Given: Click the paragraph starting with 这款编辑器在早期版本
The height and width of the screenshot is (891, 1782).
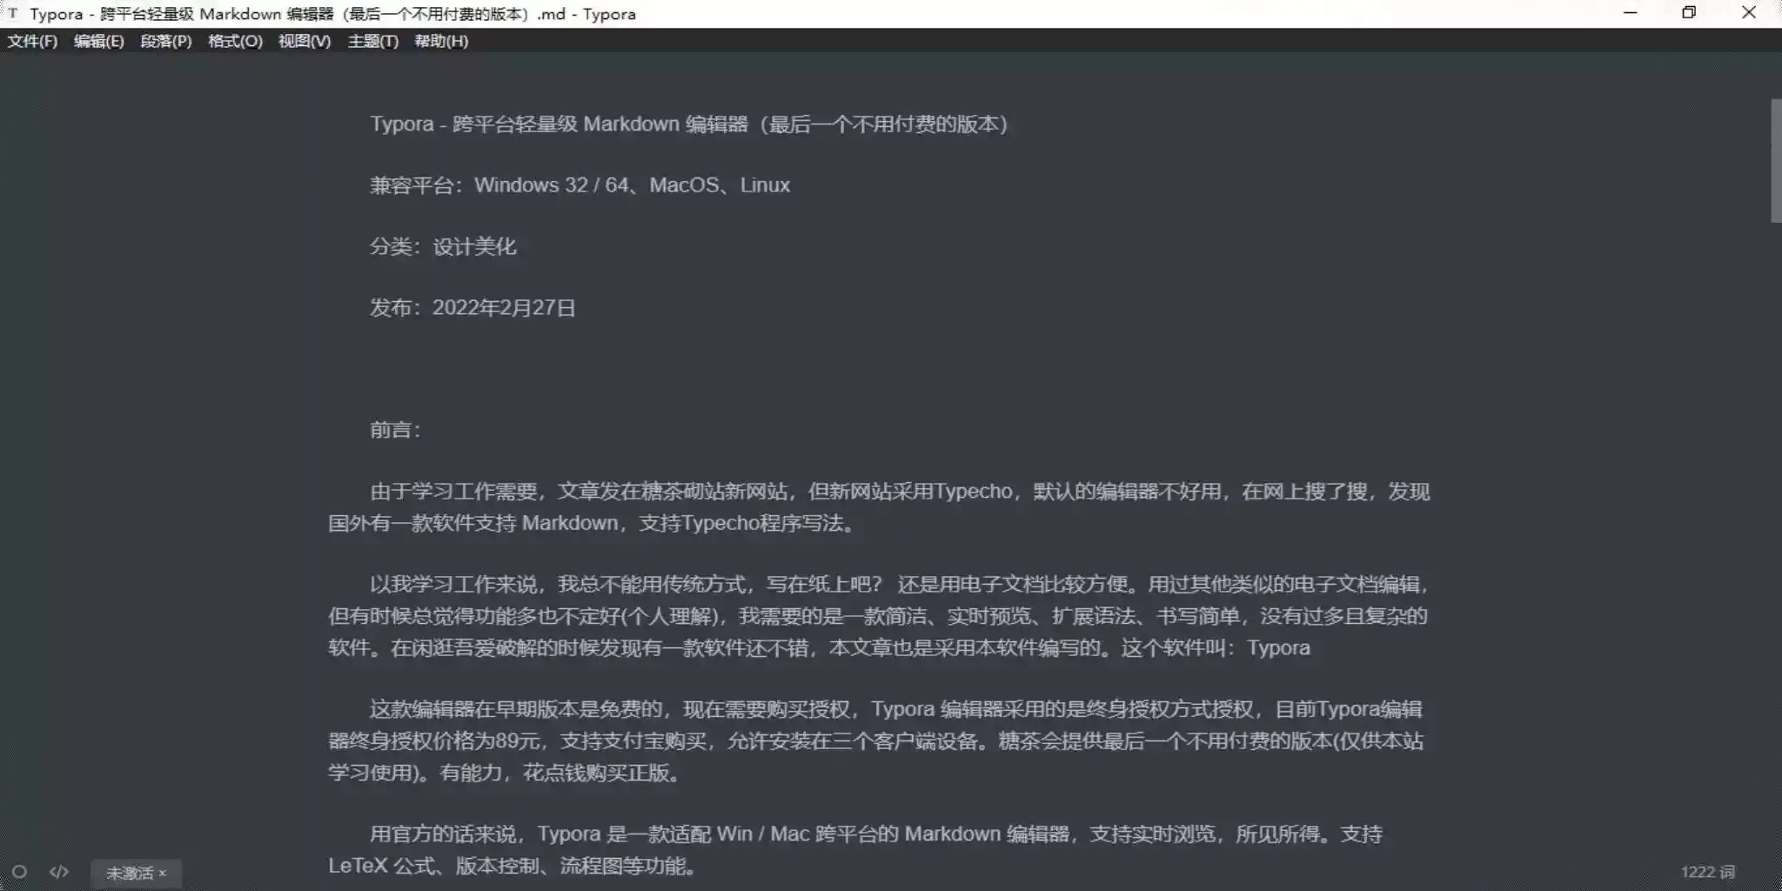Looking at the screenshot, I should [876, 740].
